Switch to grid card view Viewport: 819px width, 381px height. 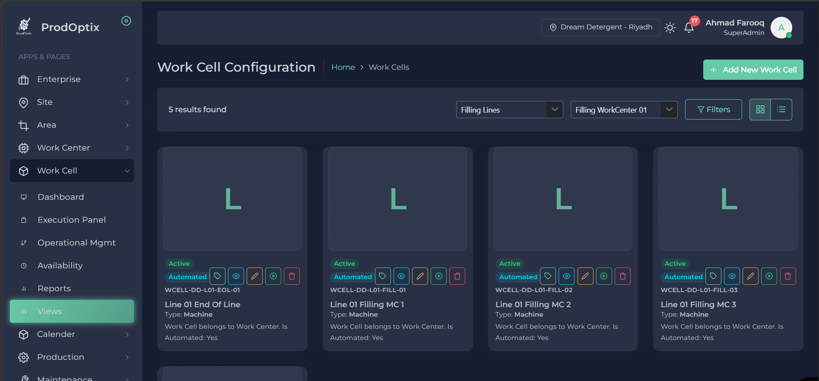760,110
